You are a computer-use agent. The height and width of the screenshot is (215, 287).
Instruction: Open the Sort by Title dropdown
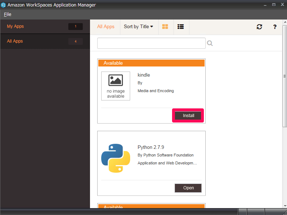pyautogui.click(x=138, y=27)
